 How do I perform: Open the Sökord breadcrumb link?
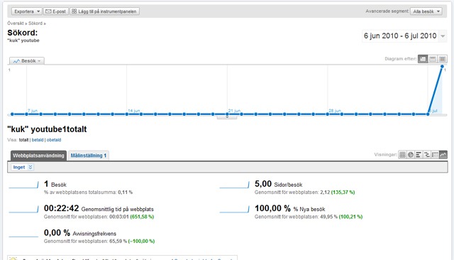(x=35, y=23)
